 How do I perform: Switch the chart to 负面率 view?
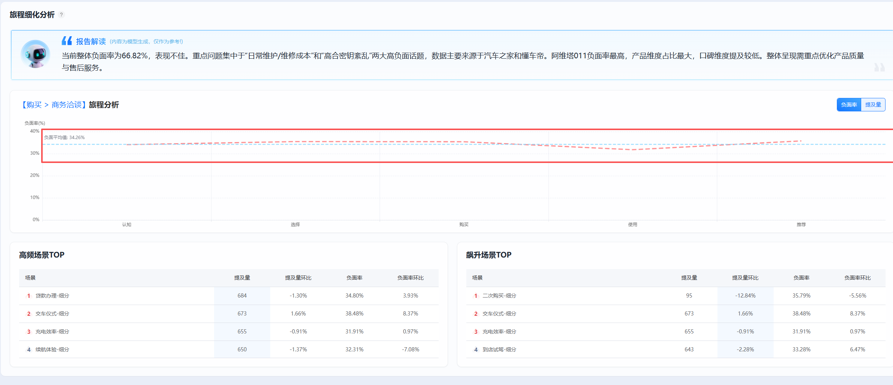point(849,105)
